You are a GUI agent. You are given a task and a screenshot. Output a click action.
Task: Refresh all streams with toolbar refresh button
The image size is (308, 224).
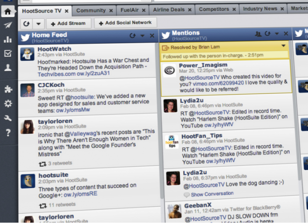coord(26,24)
